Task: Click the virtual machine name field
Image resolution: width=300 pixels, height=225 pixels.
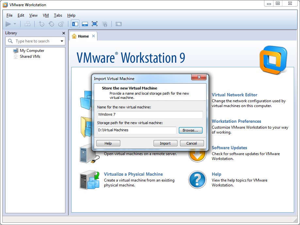Action: (x=150, y=115)
